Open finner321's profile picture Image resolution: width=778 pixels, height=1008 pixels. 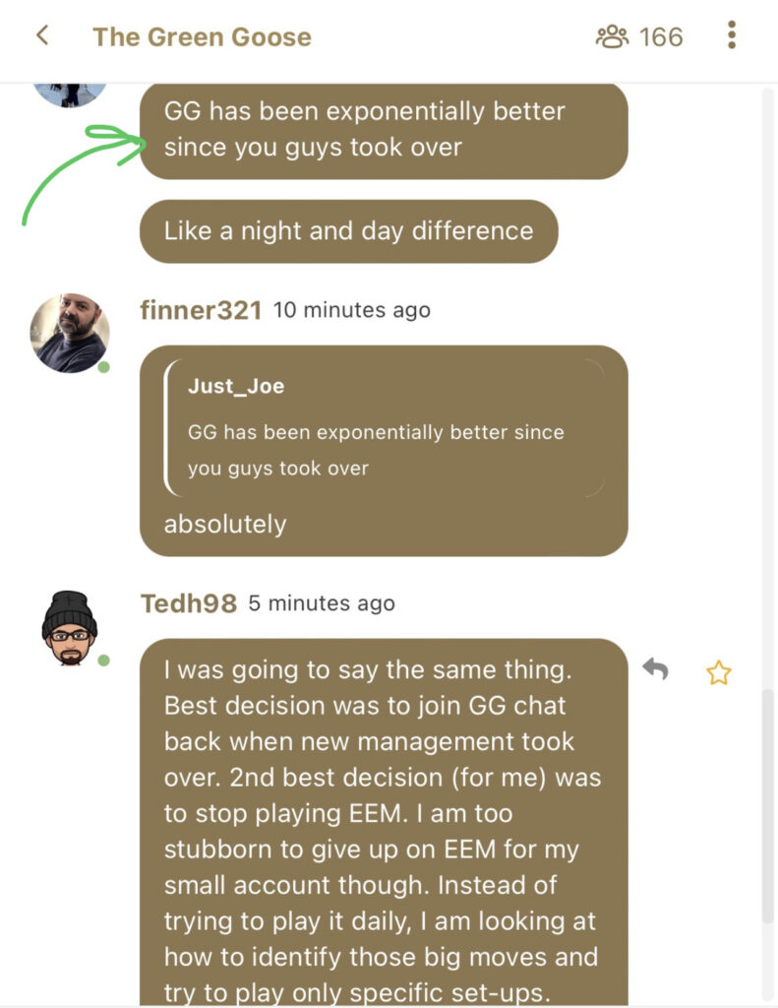click(x=70, y=333)
